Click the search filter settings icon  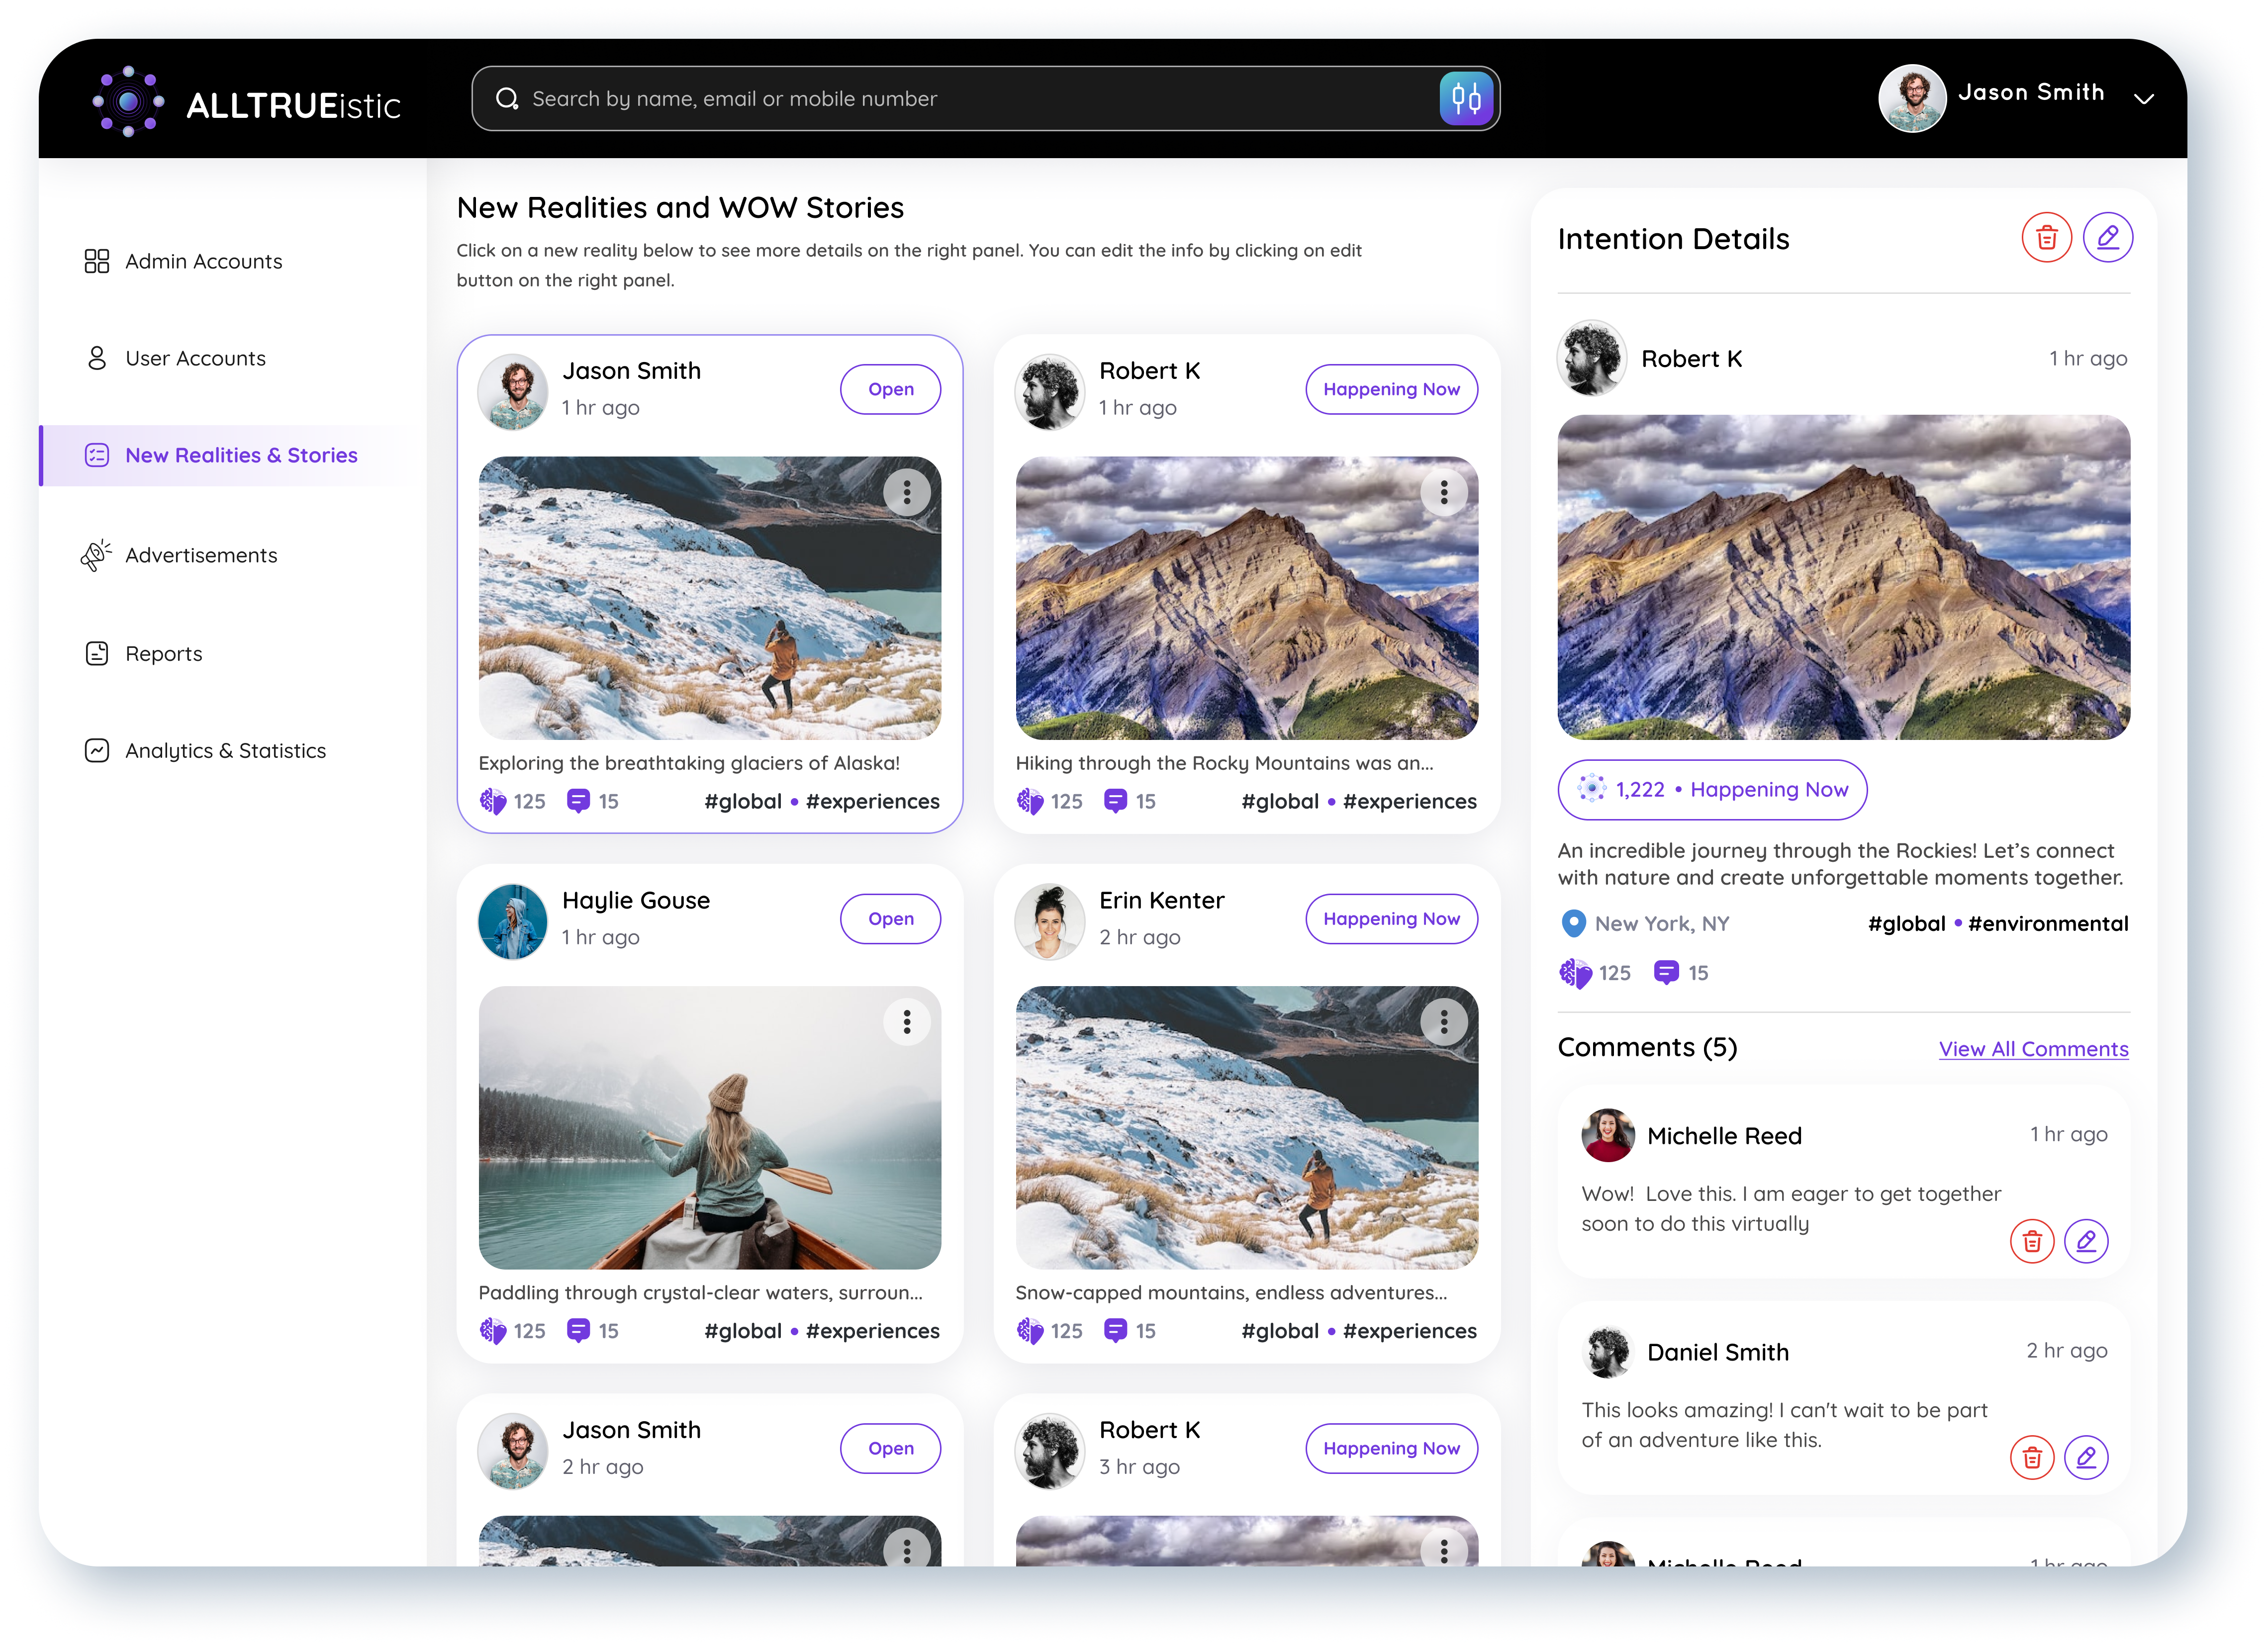pos(1466,98)
